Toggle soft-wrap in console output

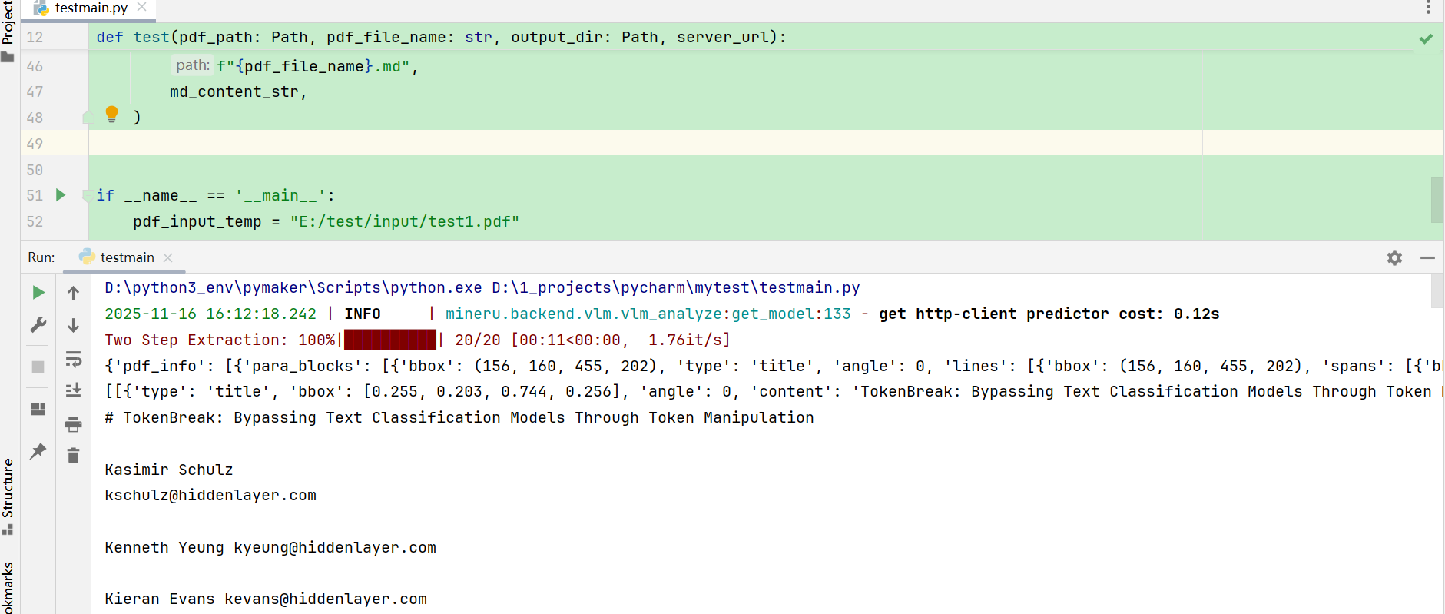(x=73, y=359)
